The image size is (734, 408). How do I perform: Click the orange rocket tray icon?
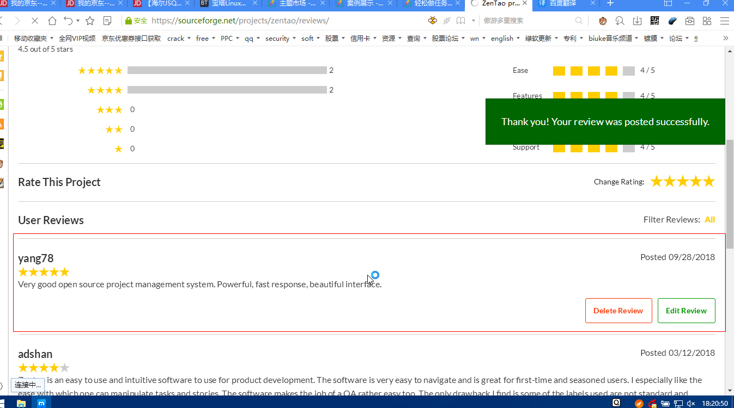point(639,404)
